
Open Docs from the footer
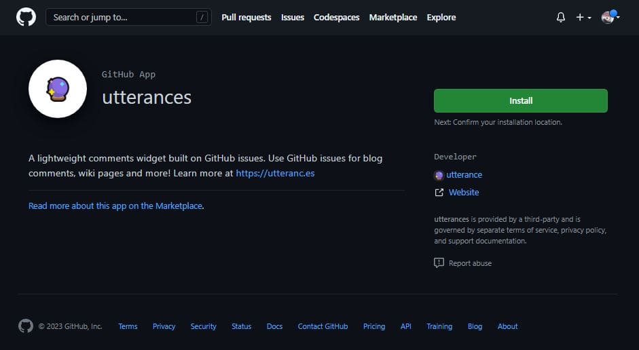pos(274,326)
